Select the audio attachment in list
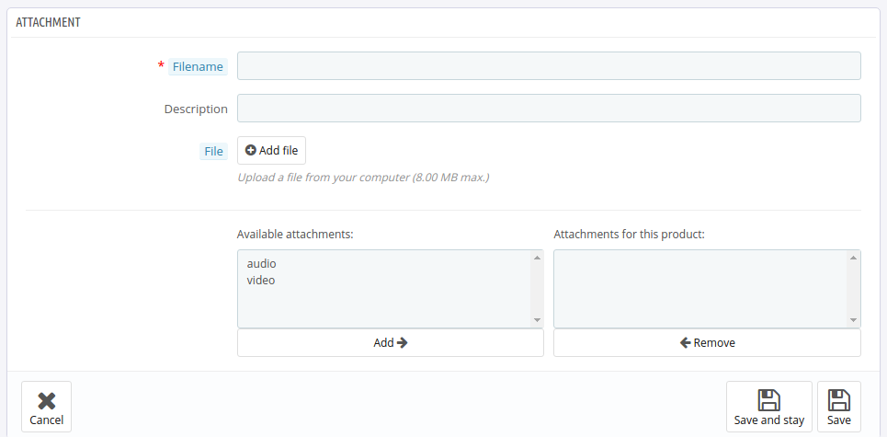The image size is (887, 437). [261, 264]
